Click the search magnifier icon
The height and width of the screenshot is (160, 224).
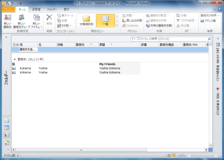click(x=209, y=39)
